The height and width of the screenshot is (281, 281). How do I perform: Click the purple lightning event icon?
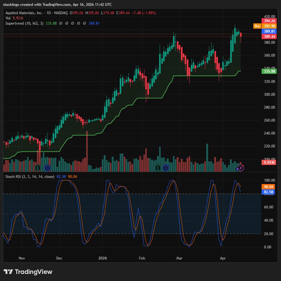coord(240,168)
